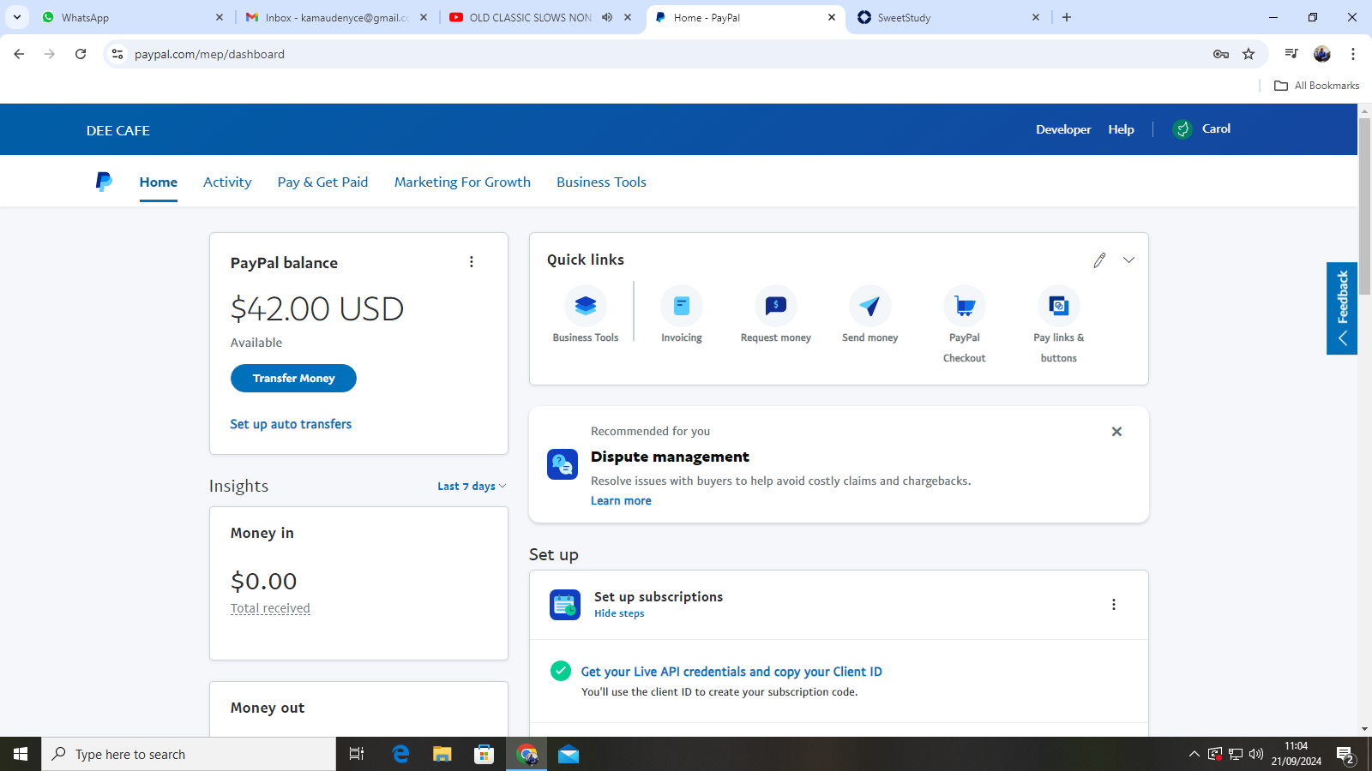This screenshot has width=1372, height=771.
Task: Open the Last 7 days insights dropdown
Action: click(x=472, y=487)
